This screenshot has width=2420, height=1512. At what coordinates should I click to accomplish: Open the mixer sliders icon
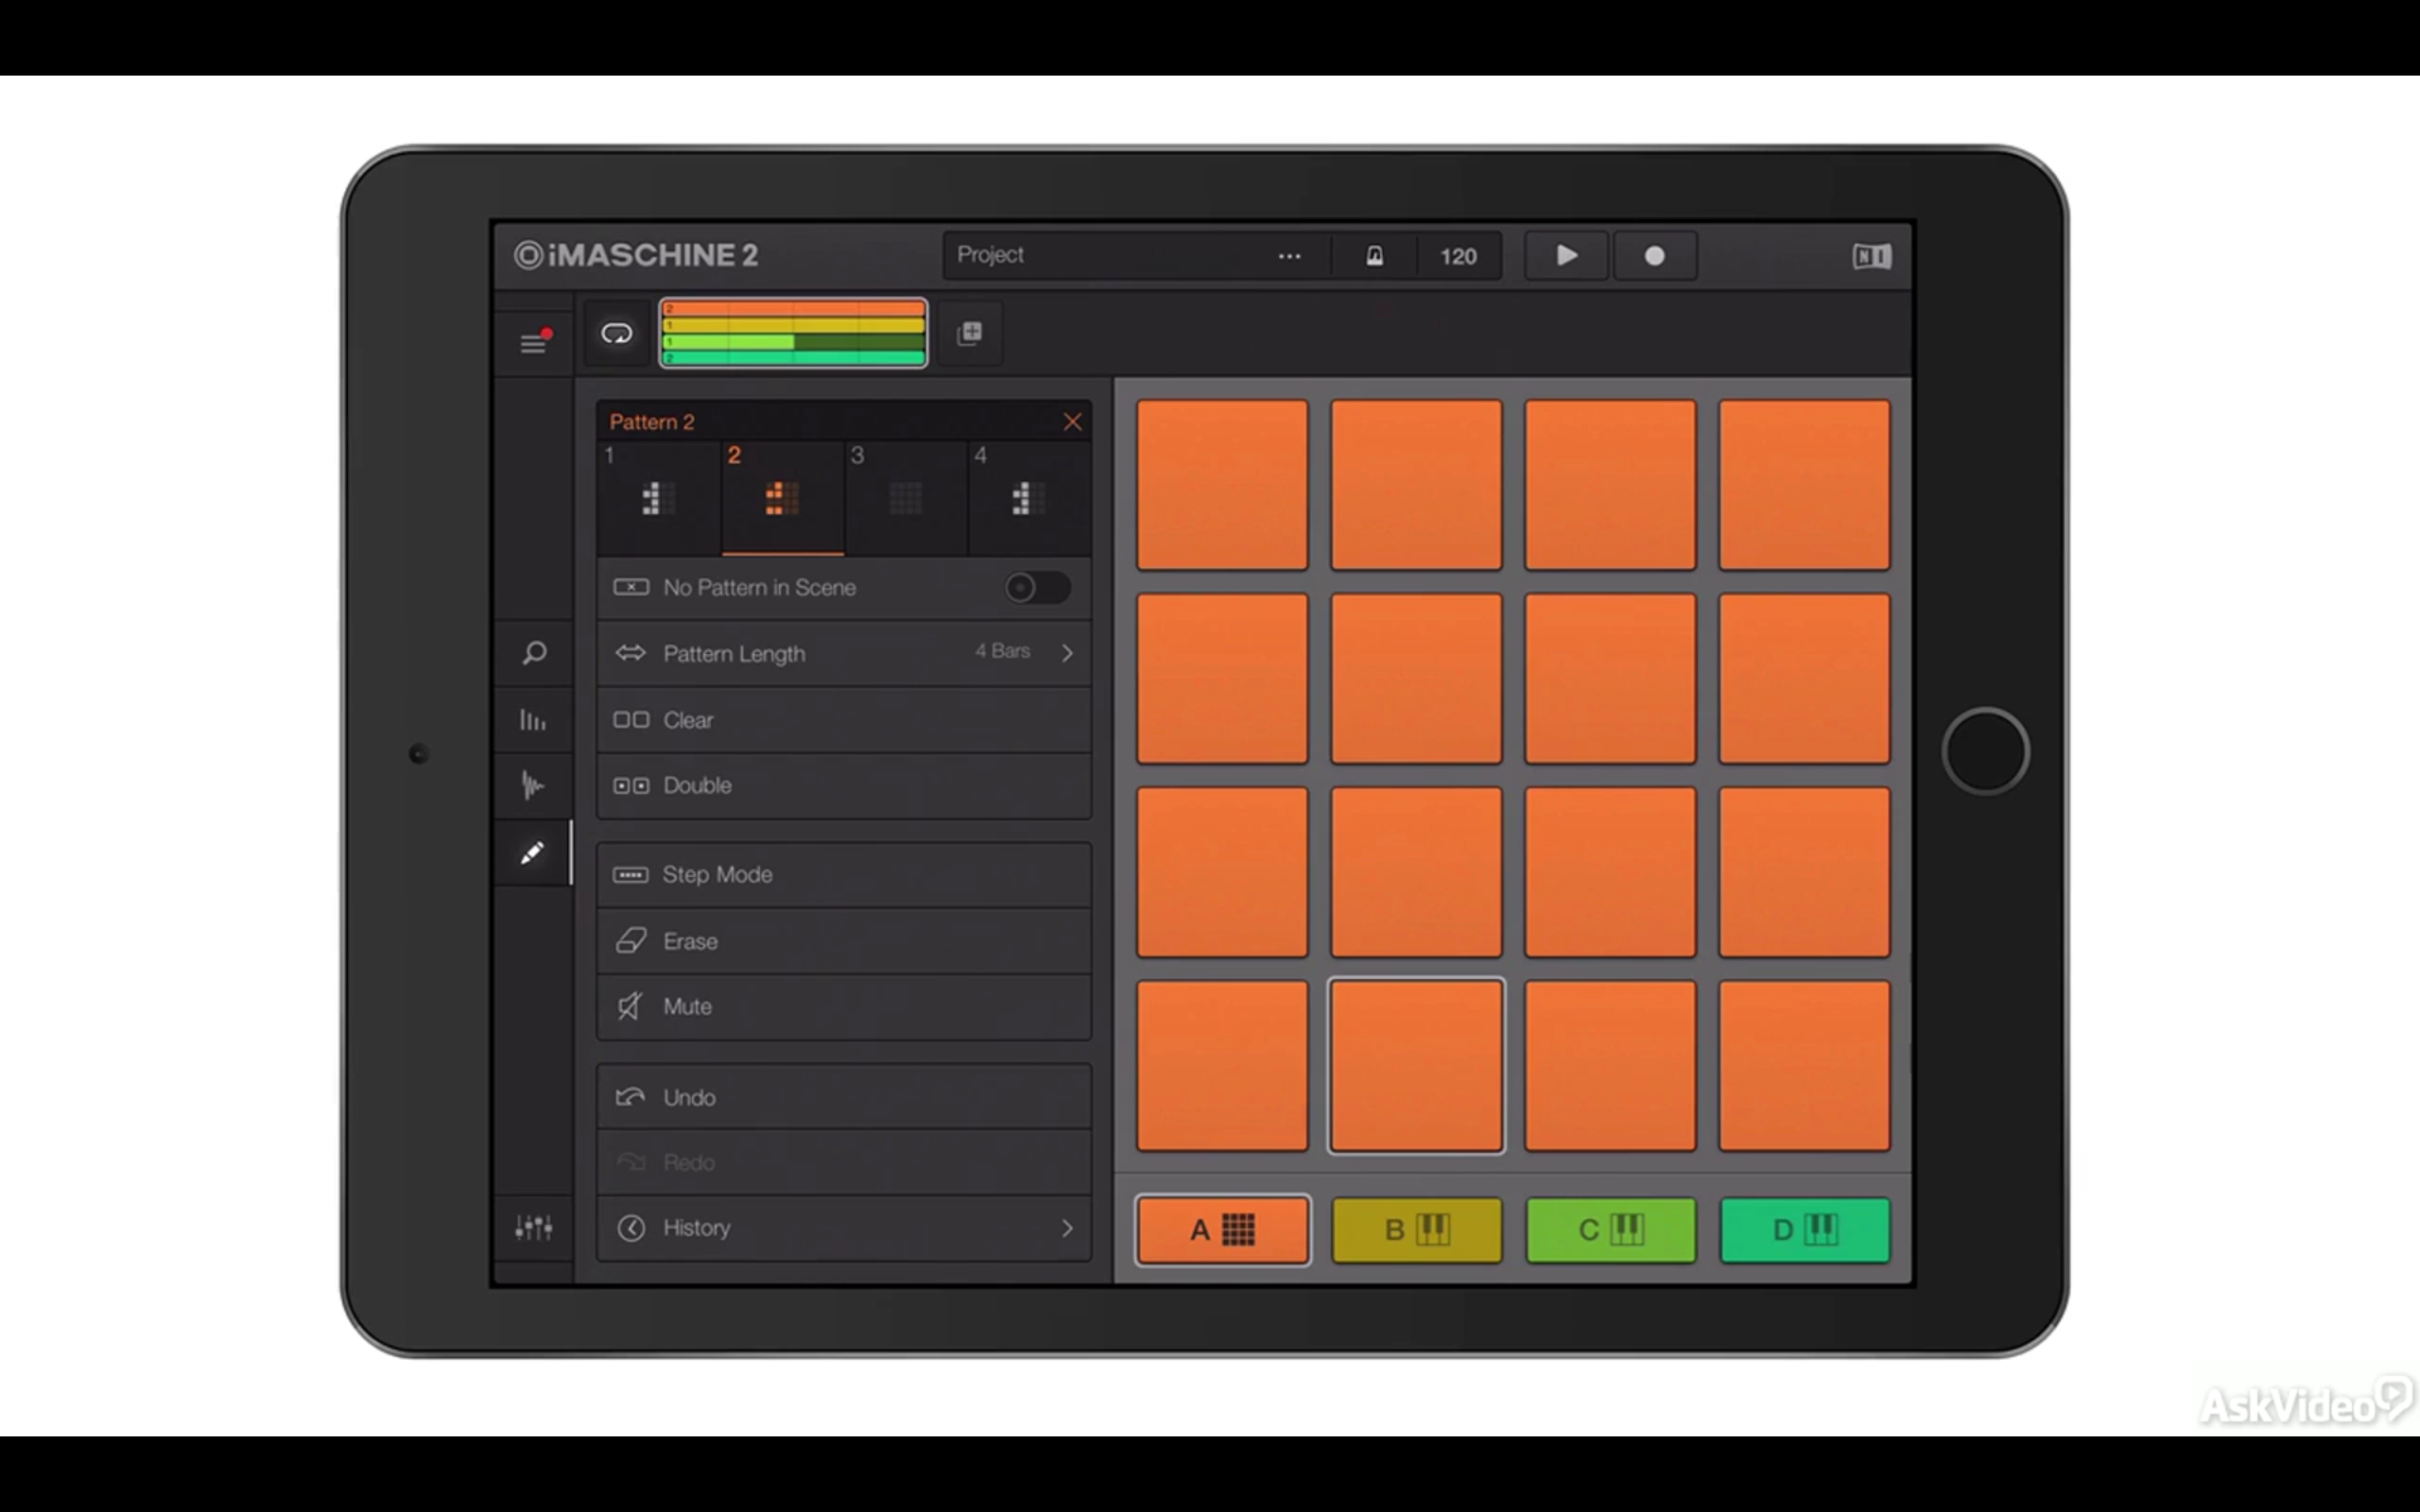click(x=534, y=1227)
